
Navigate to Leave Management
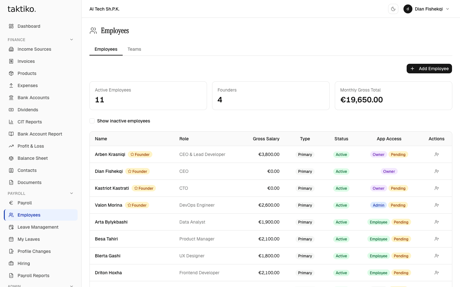click(x=38, y=227)
